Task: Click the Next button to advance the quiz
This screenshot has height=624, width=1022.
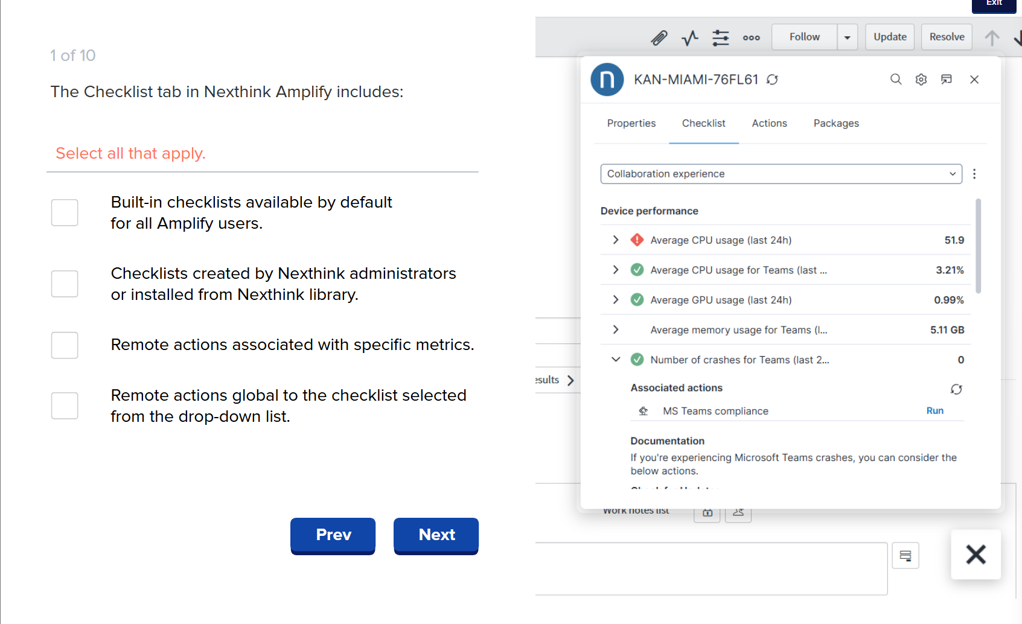Action: click(436, 535)
